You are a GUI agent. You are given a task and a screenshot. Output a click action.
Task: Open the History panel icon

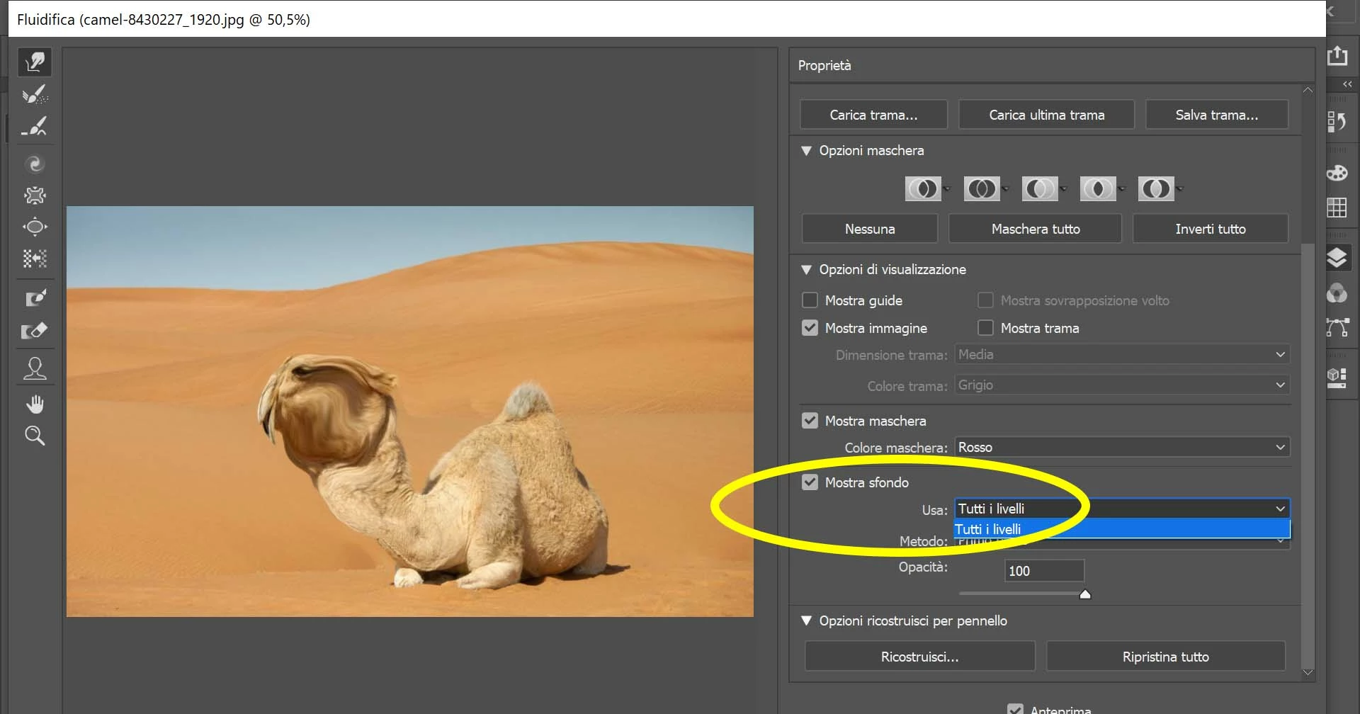click(x=1337, y=123)
